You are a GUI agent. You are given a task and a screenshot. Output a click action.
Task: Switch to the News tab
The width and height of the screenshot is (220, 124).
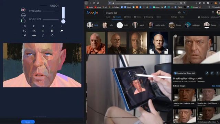point(137,17)
